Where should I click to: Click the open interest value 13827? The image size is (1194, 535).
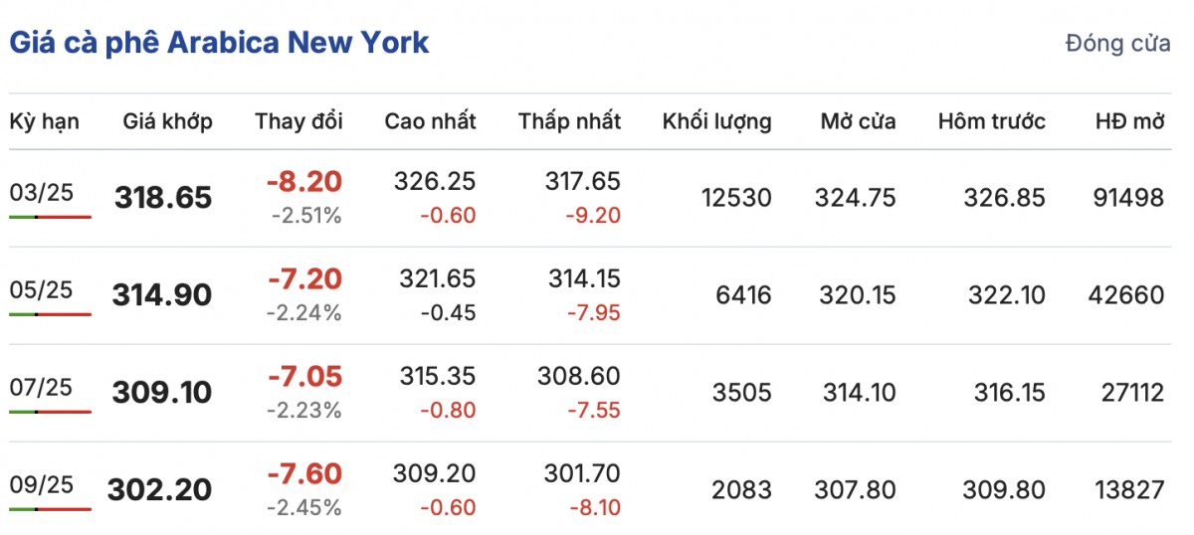click(x=1127, y=490)
